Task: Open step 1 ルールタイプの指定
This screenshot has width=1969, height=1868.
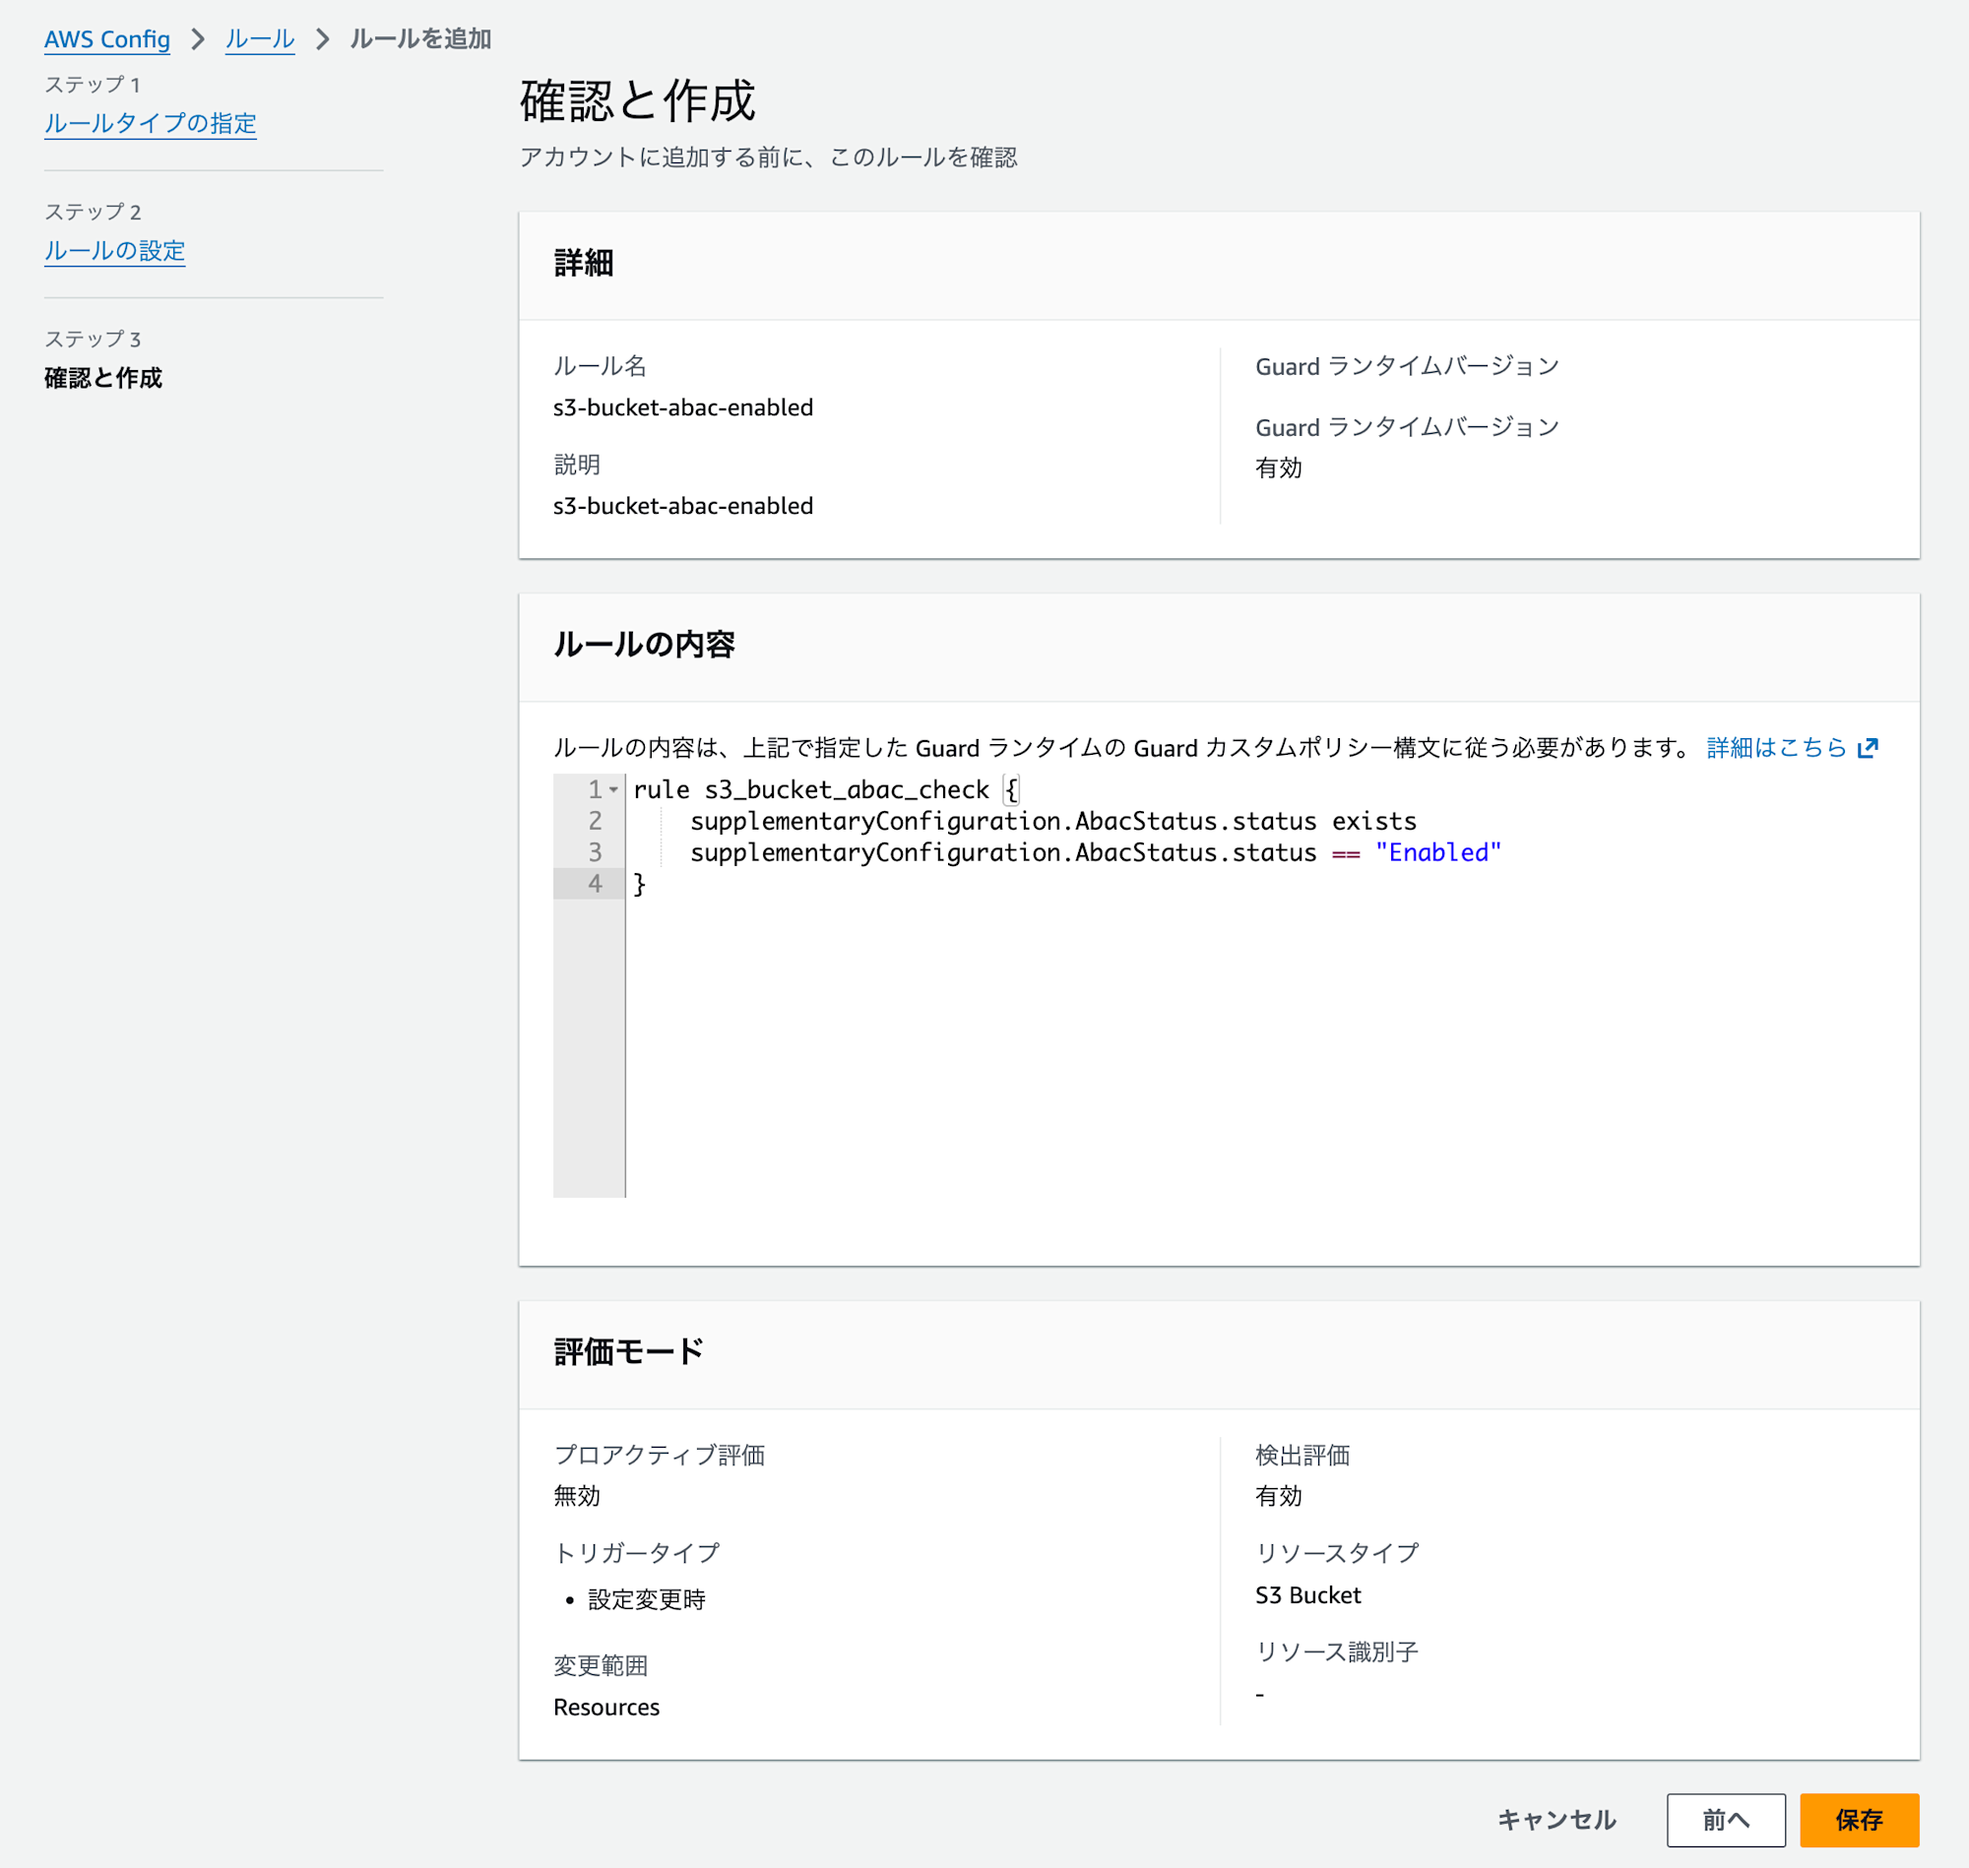Action: click(151, 123)
